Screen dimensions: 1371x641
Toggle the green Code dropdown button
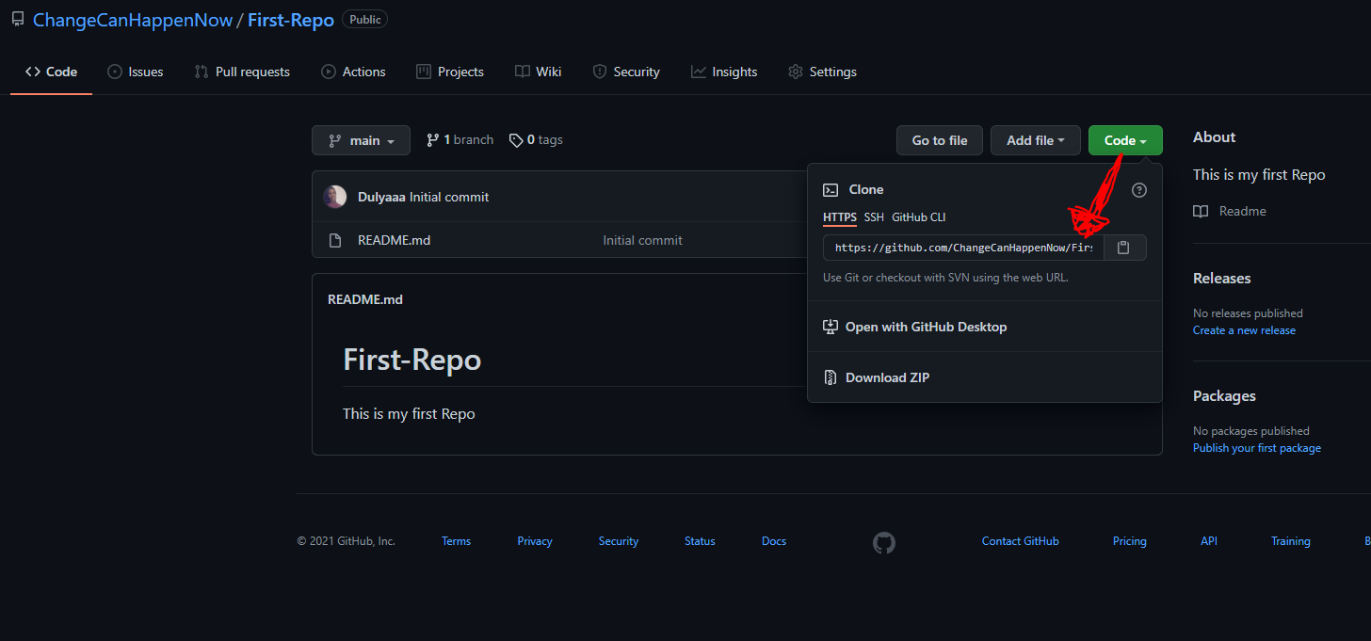[x=1125, y=140]
